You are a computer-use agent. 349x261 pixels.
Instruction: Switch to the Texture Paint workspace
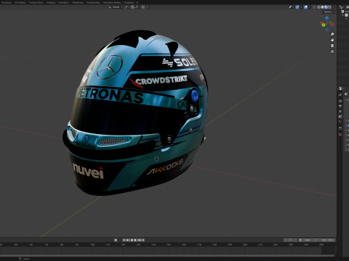(x=36, y=3)
